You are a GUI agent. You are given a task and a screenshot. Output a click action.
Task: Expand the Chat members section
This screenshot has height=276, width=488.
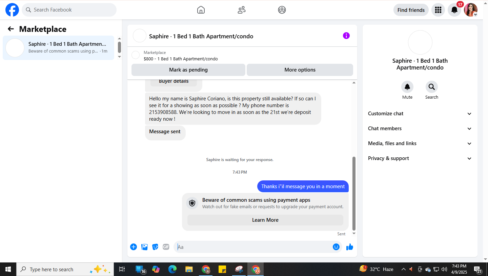[420, 129]
